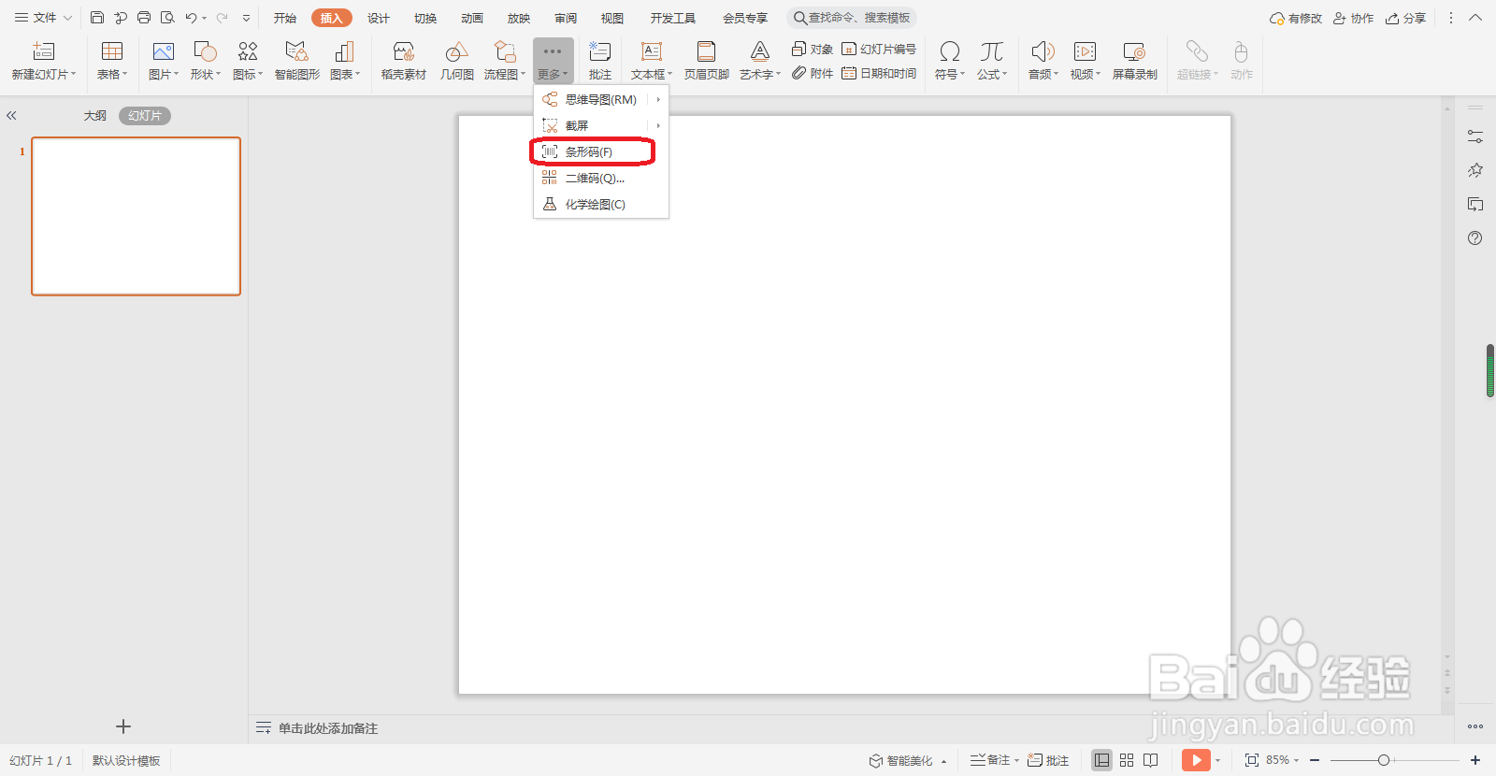Start slideshow with the orange play button

point(1196,760)
